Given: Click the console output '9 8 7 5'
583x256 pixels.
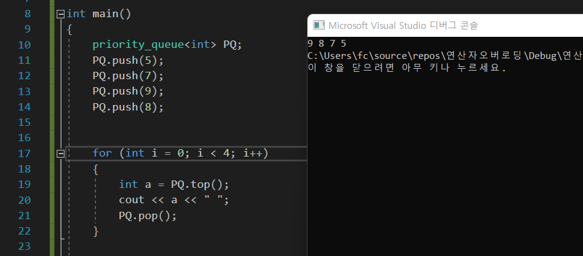Looking at the screenshot, I should point(327,44).
